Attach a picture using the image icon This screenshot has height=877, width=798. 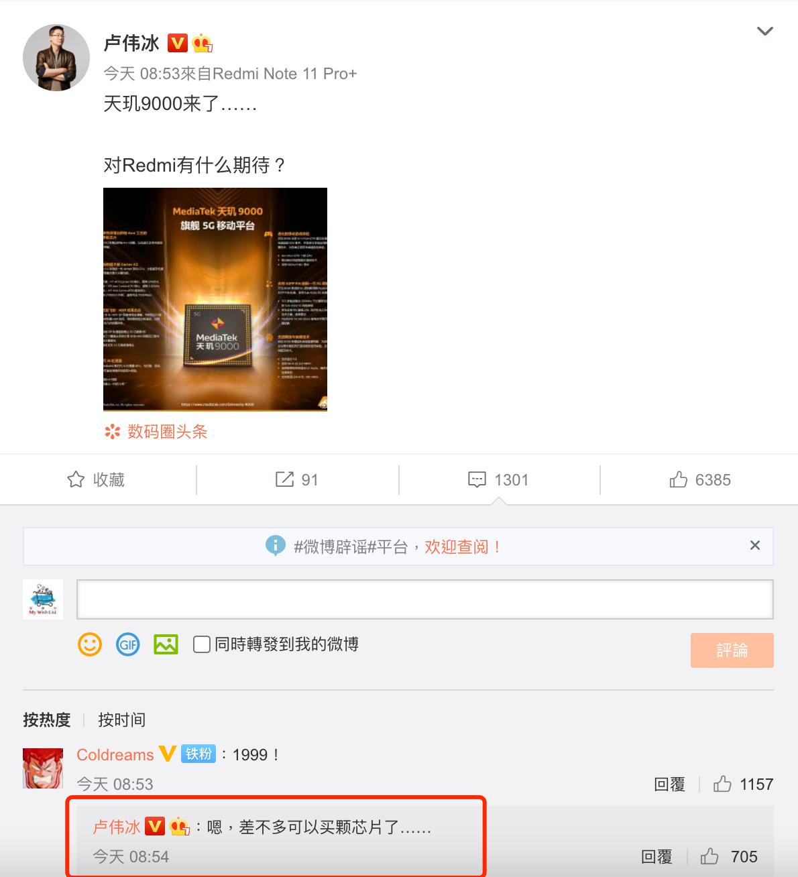(x=166, y=644)
